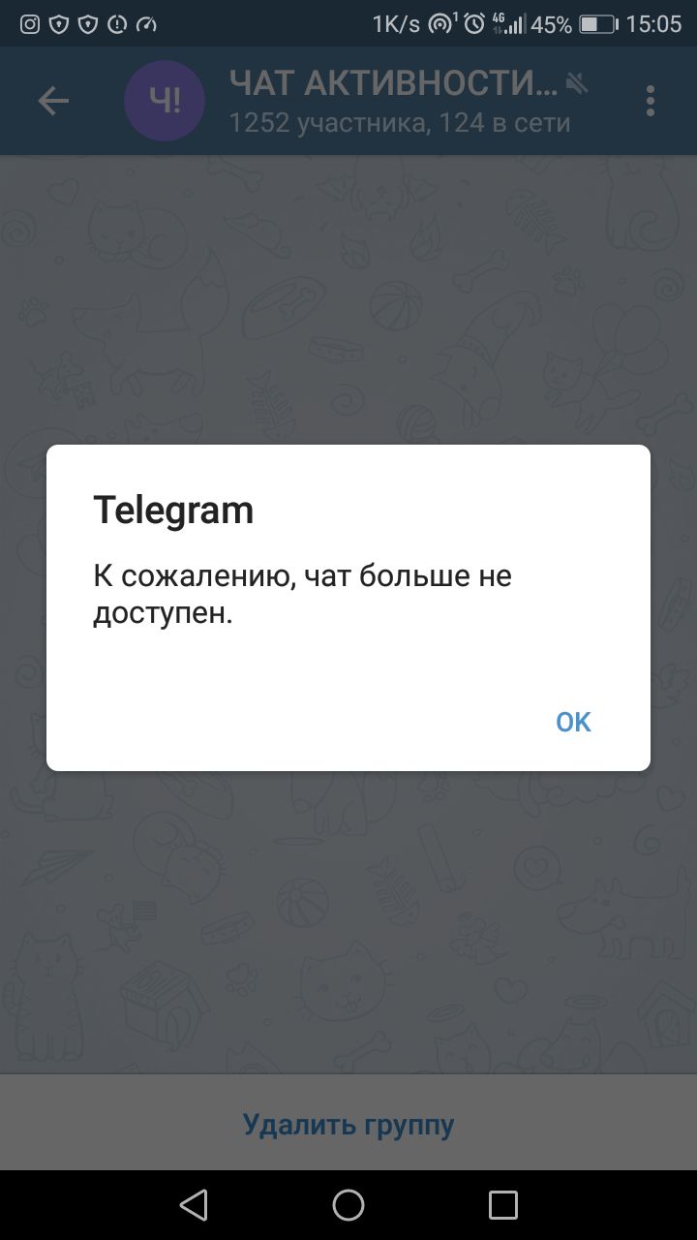Tap the 15:05 clock in status bar
Screen dimensions: 697x1240
[x=653, y=24]
